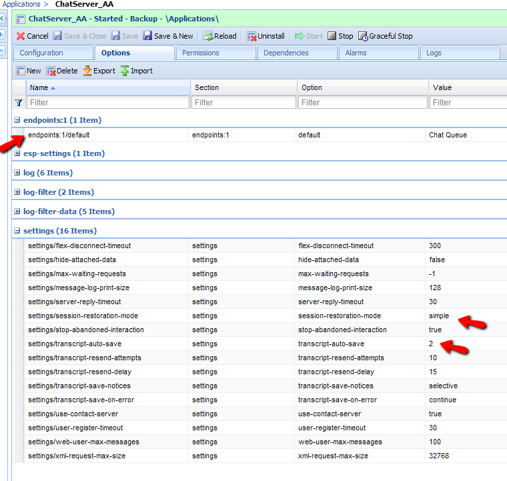507x481 pixels.
Task: Collapse the endpoints:1 group
Action: point(17,120)
